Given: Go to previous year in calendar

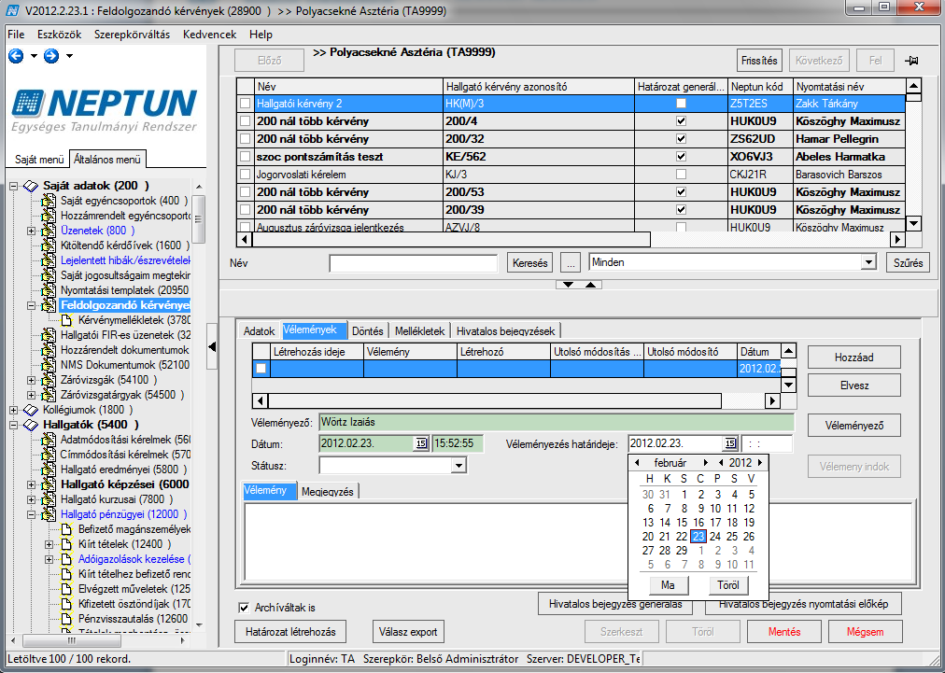Looking at the screenshot, I should (x=721, y=463).
